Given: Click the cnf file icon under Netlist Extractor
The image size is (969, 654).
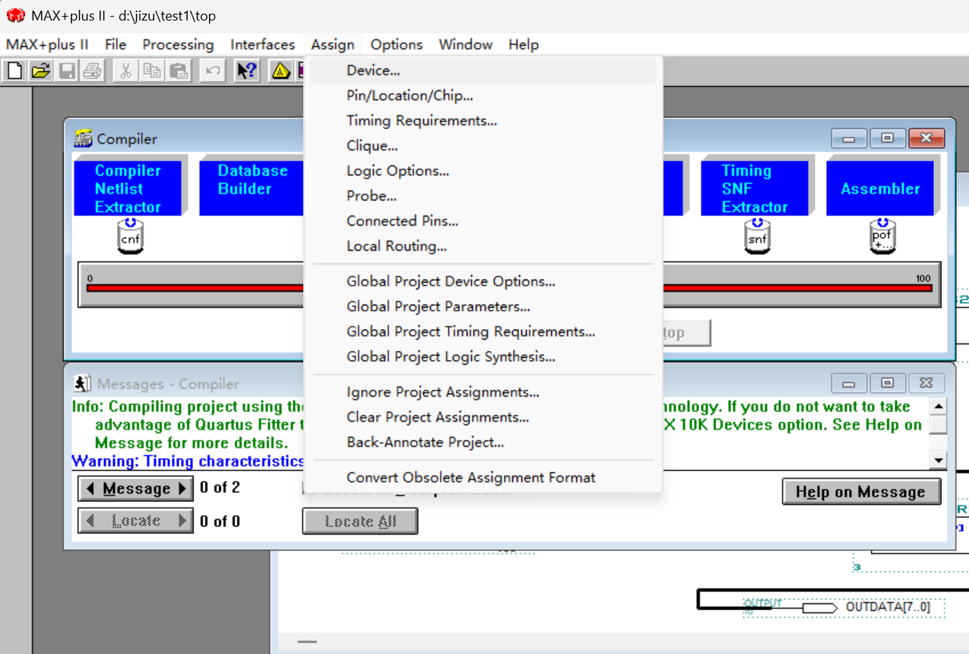Looking at the screenshot, I should [130, 235].
